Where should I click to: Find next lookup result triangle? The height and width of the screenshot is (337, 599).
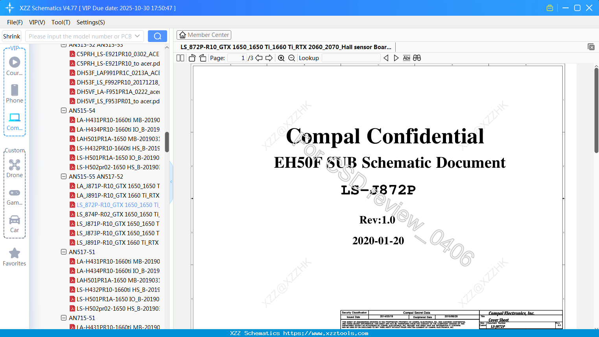[x=396, y=58]
